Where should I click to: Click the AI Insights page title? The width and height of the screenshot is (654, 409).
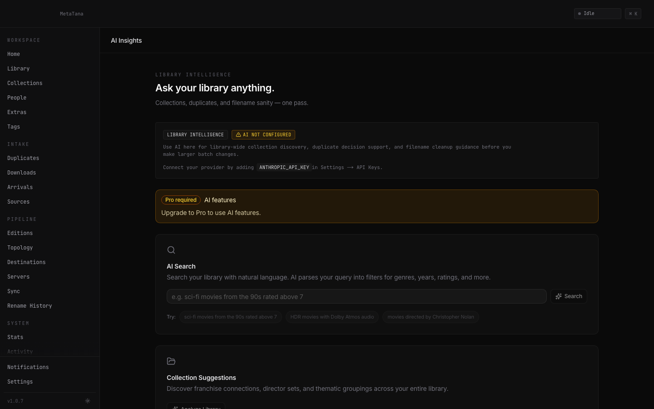pos(126,40)
